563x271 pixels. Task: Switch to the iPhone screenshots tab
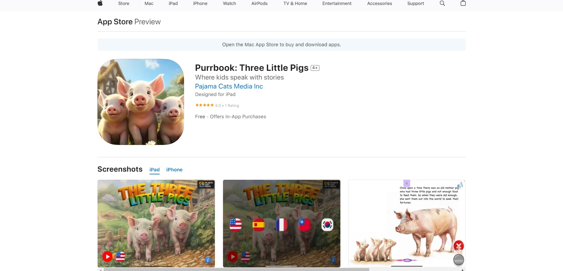[174, 170]
